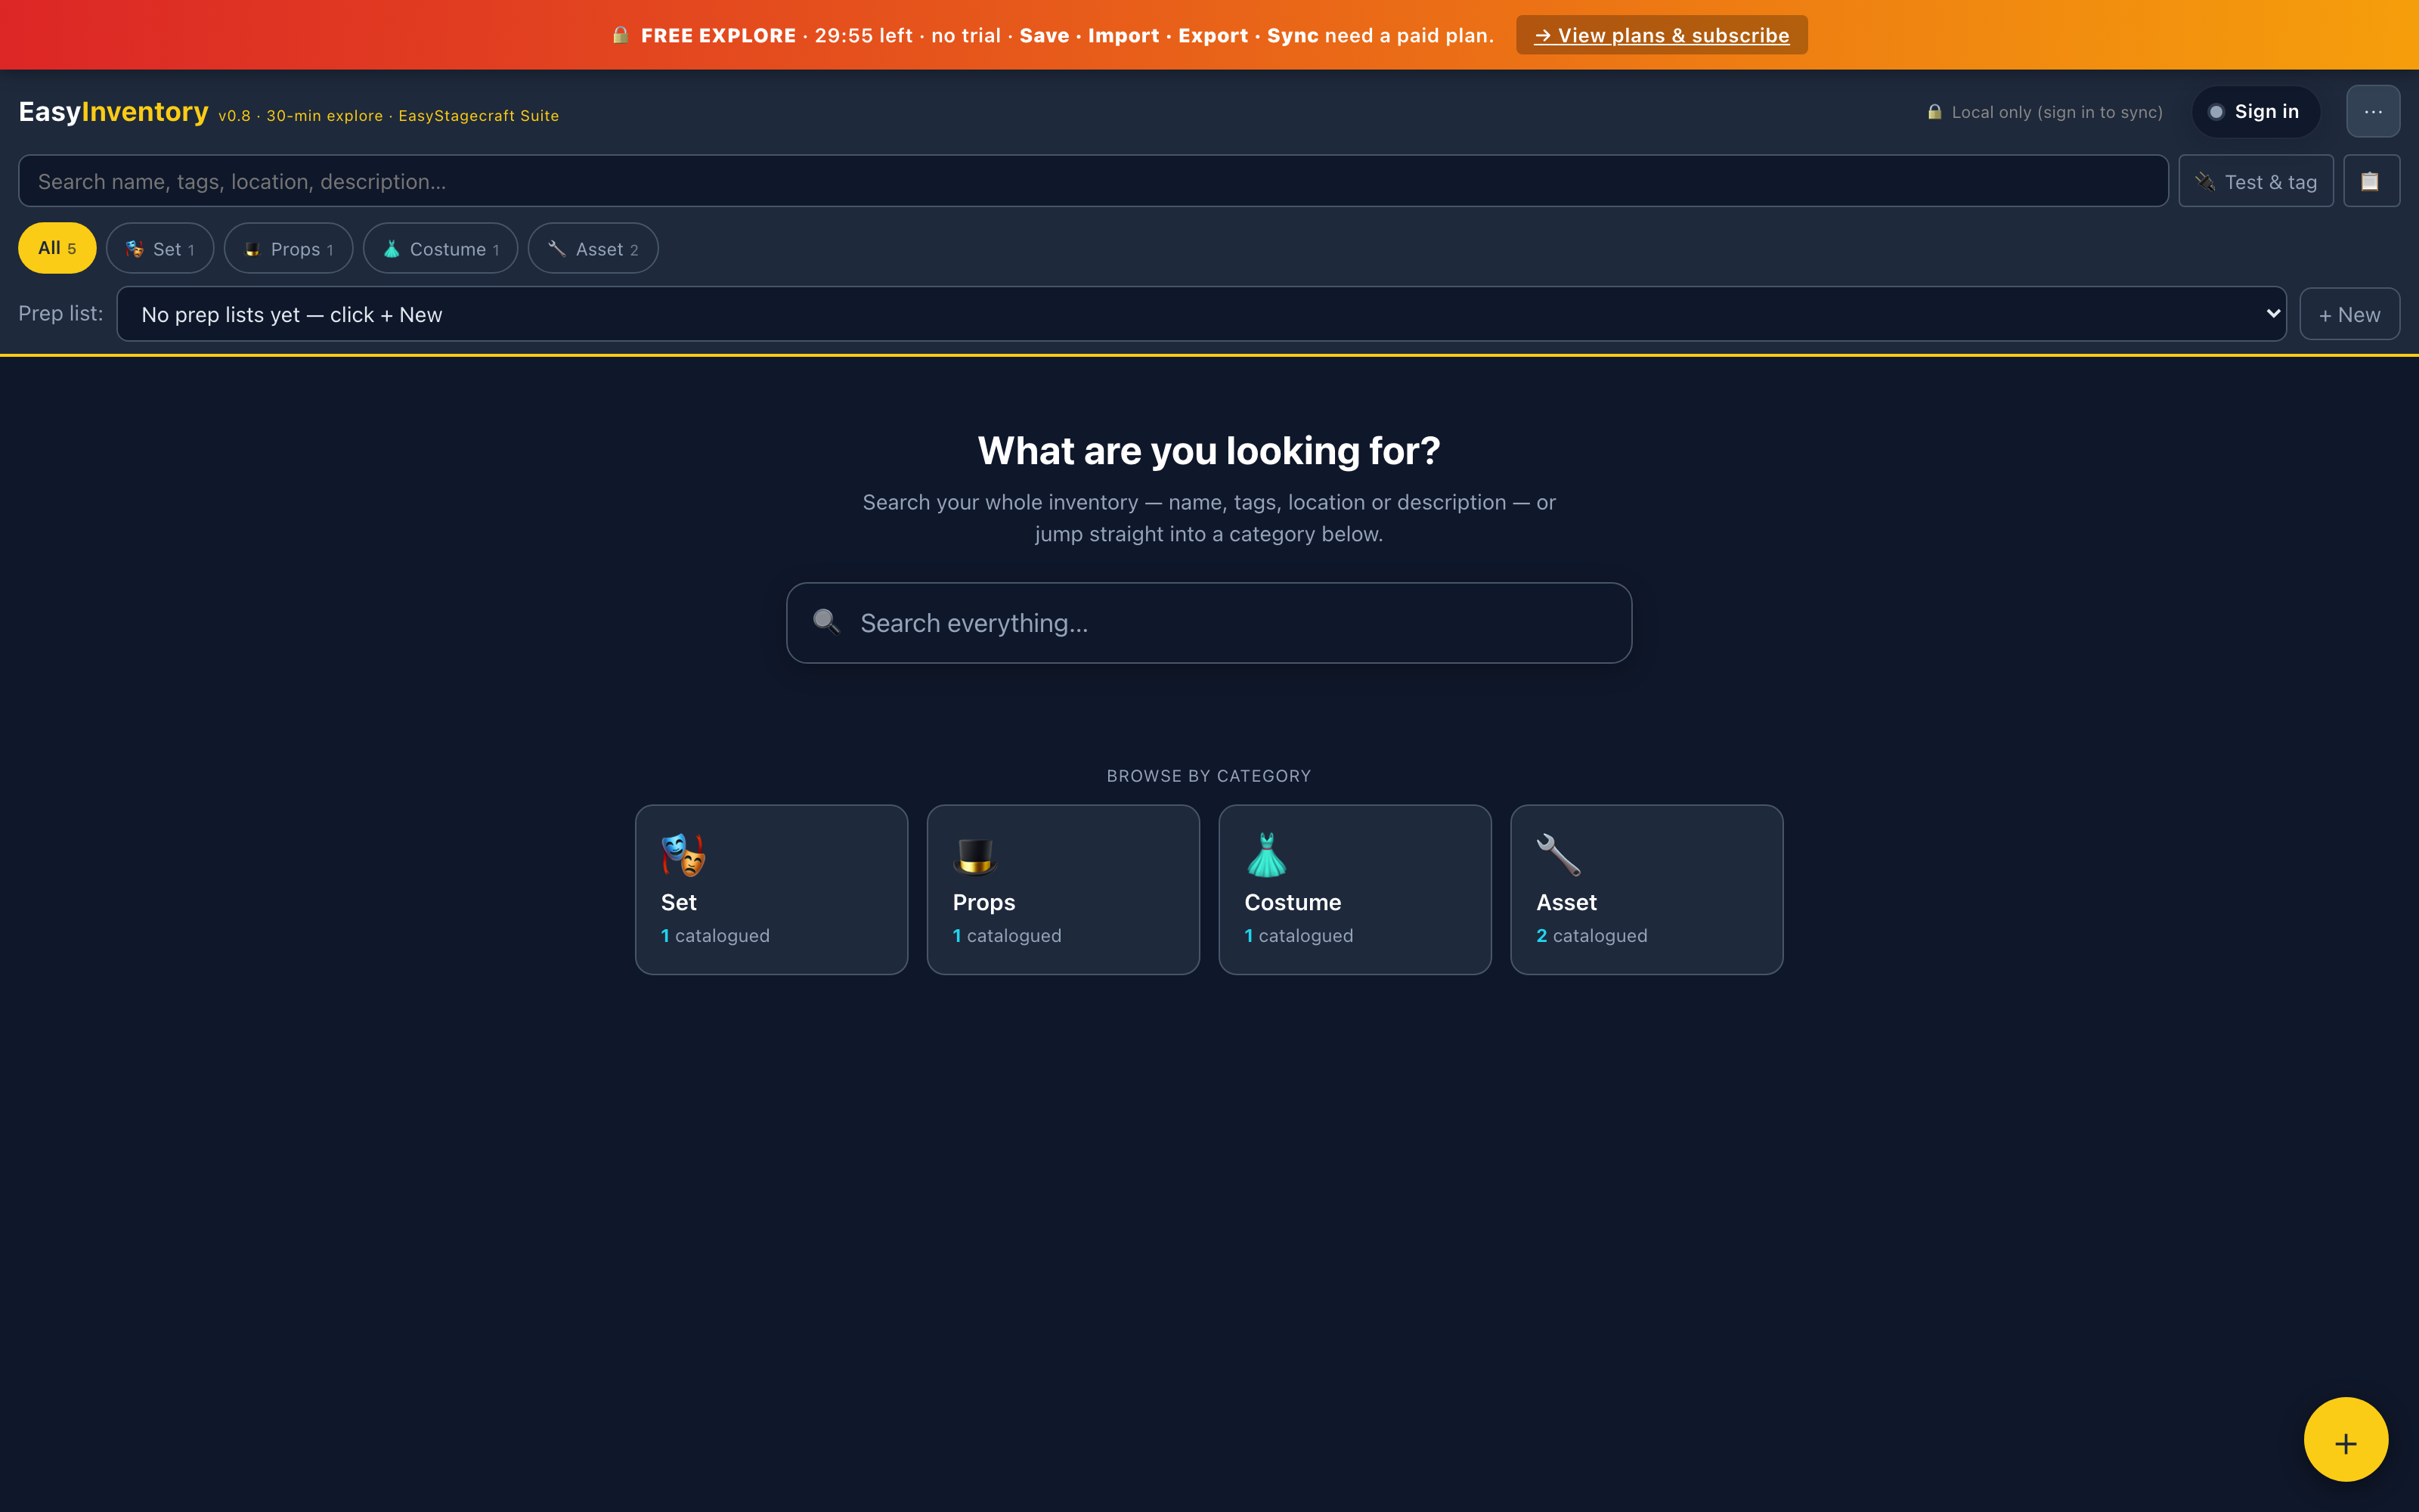This screenshot has height=1512, width=2419.
Task: Filter by the Props 1 chip
Action: [x=288, y=248]
